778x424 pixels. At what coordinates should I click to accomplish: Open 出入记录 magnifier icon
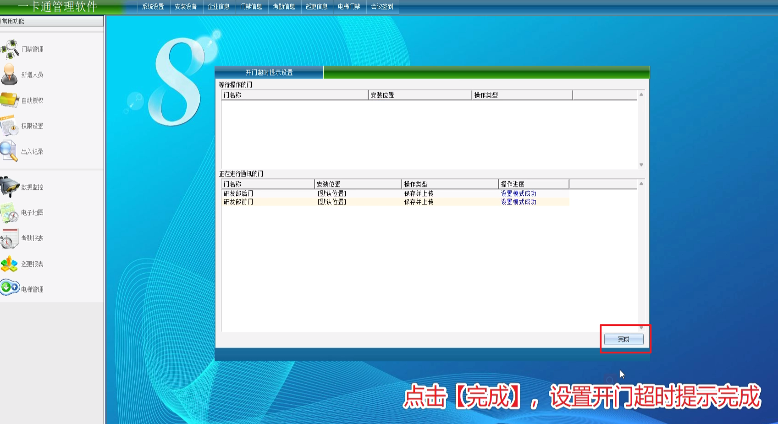(x=9, y=151)
